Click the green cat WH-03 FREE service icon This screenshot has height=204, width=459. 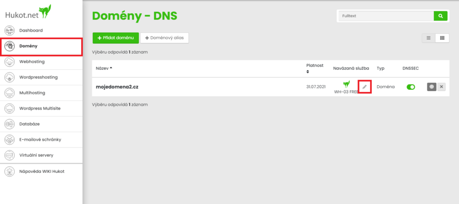click(x=347, y=84)
